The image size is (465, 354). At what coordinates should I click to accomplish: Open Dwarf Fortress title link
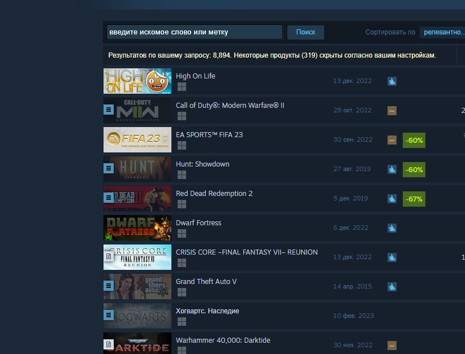(x=199, y=222)
